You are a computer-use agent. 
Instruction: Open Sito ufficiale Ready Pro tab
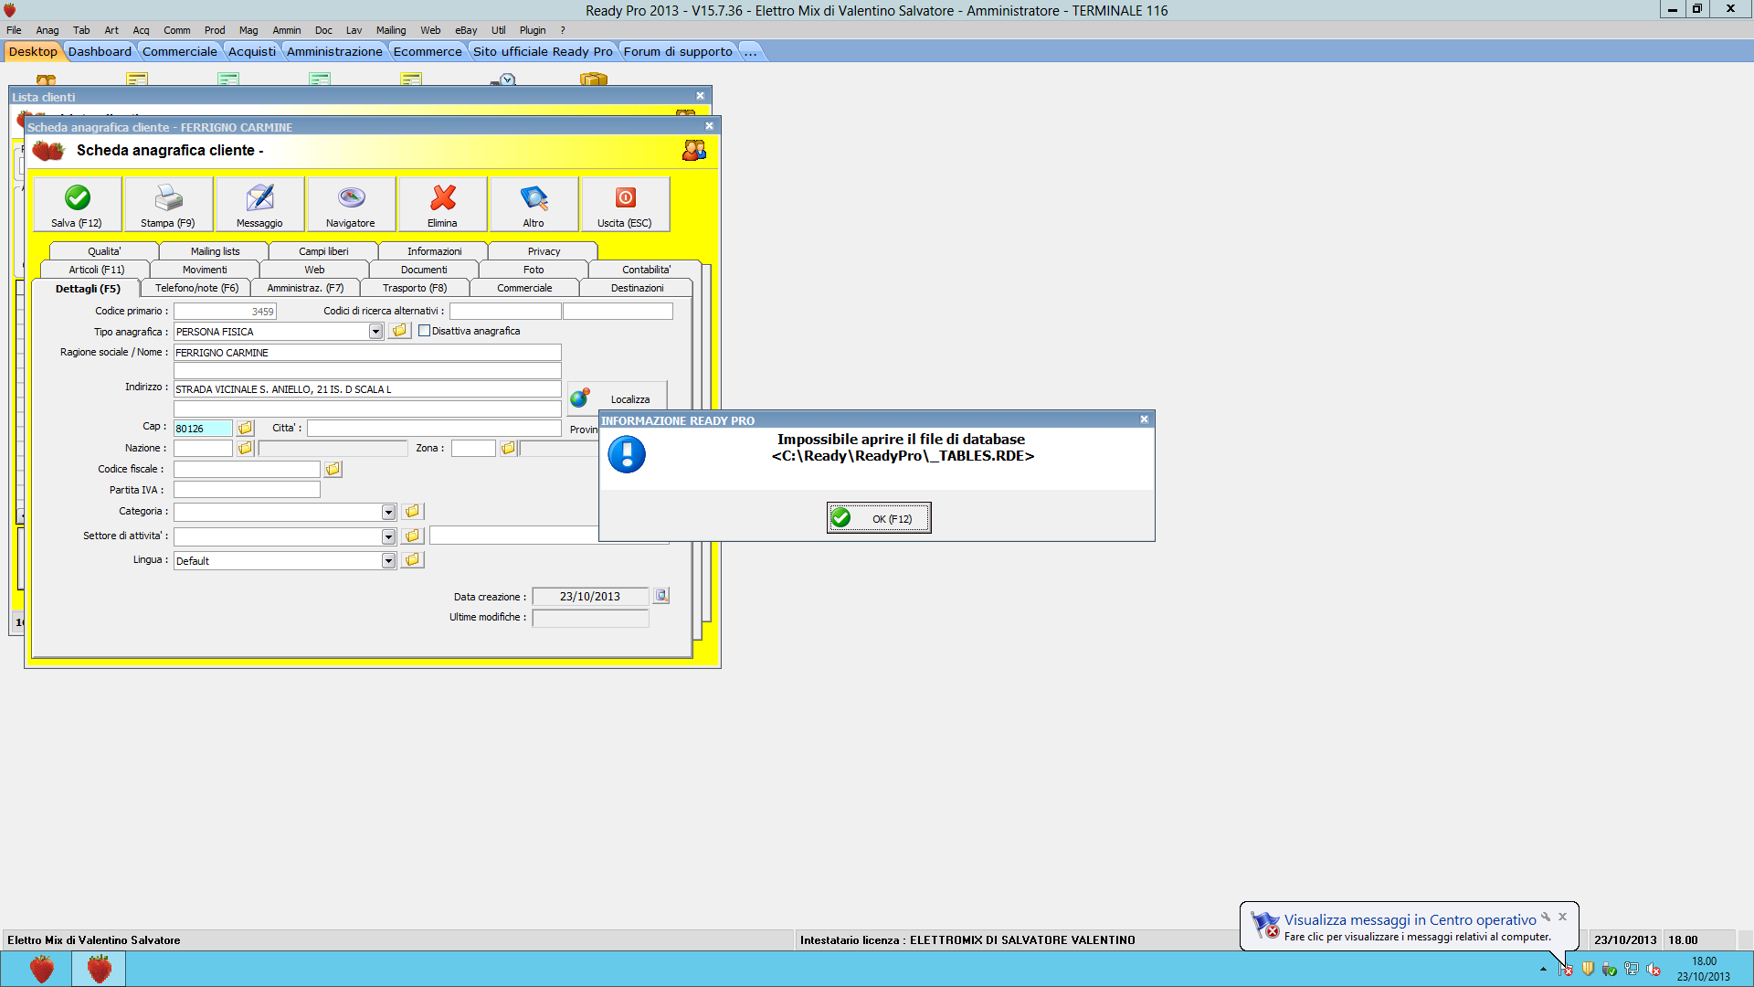(543, 51)
